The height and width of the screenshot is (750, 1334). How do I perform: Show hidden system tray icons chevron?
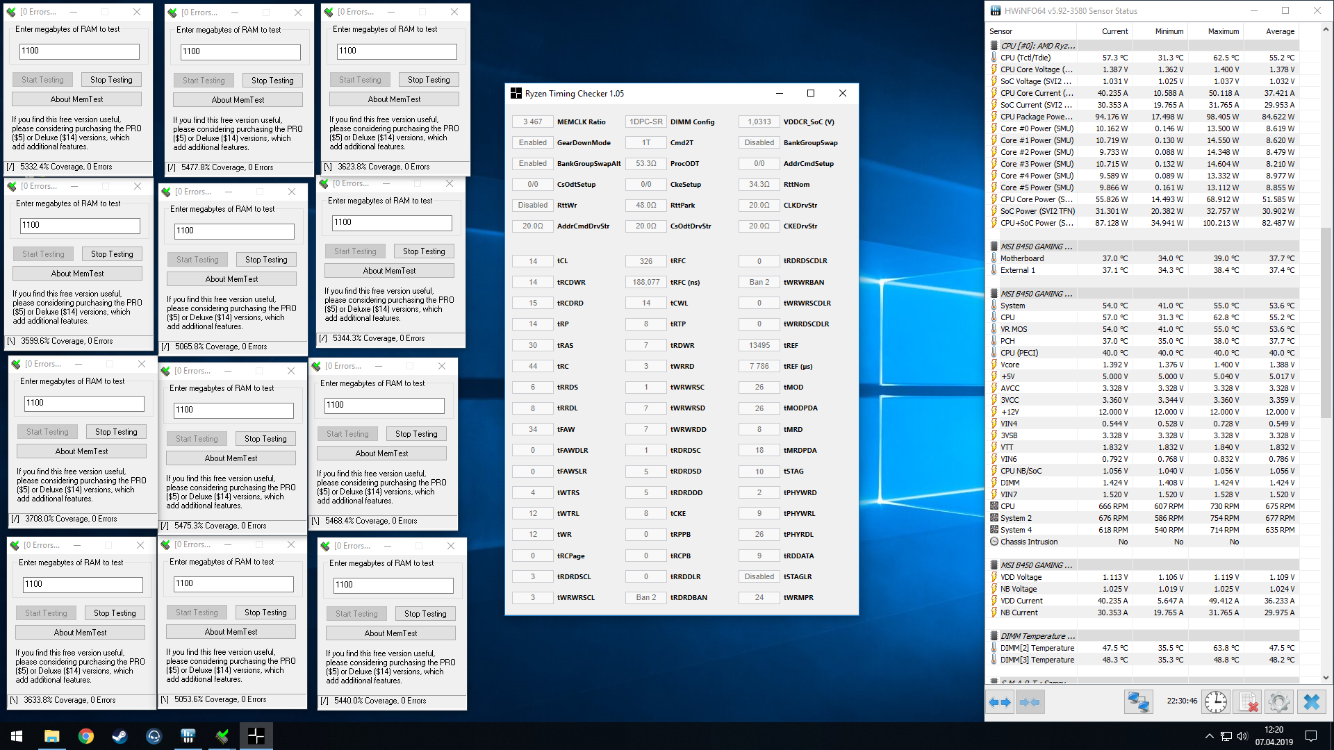[x=1209, y=736]
